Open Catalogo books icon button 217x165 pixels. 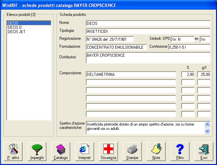tap(61, 151)
